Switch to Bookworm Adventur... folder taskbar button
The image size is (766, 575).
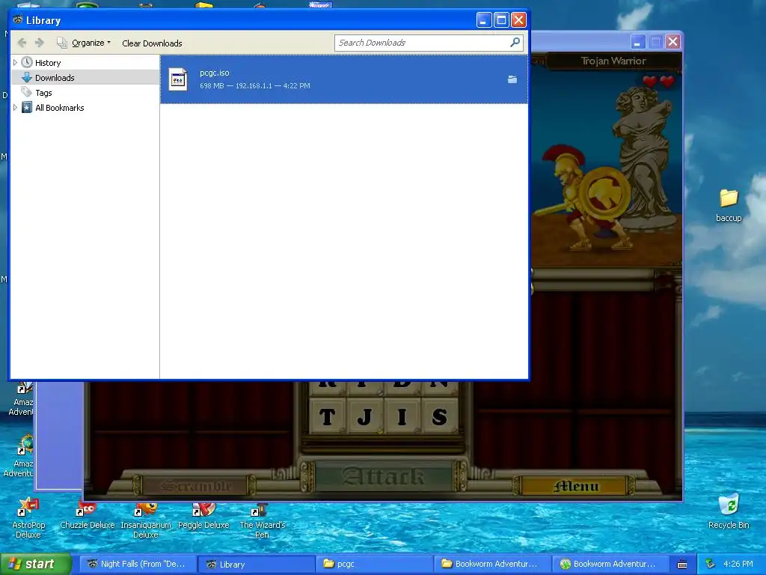coord(492,564)
